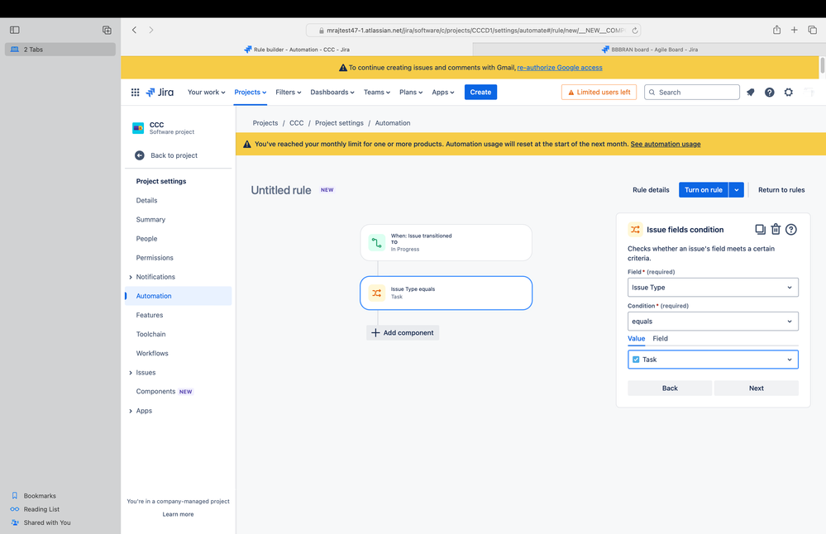The width and height of the screenshot is (826, 534).
Task: Select the Issue transitioned trigger icon
Action: pos(377,243)
